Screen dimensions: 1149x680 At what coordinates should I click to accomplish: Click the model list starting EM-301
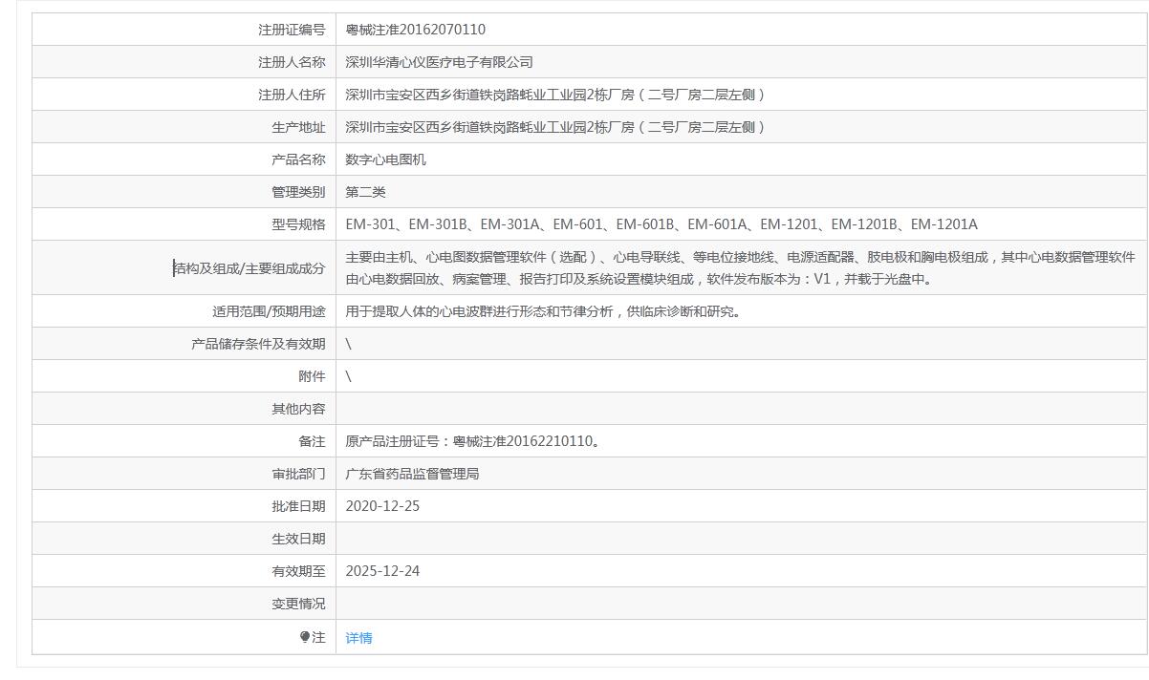tap(661, 224)
